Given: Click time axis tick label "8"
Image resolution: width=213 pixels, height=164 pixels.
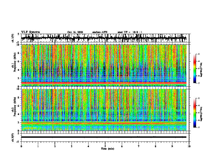Looking at the screenshot, I should (x=155, y=146).
